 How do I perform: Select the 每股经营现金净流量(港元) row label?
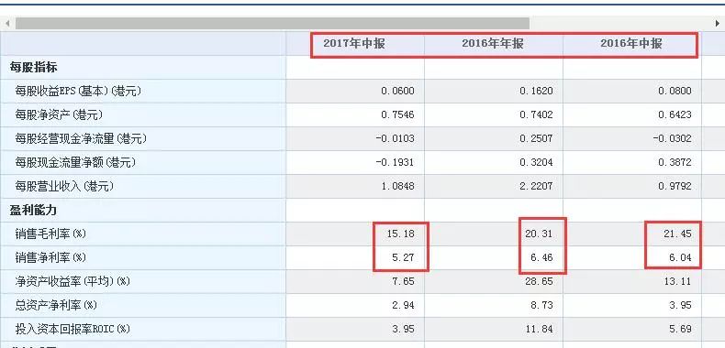pyautogui.click(x=81, y=138)
